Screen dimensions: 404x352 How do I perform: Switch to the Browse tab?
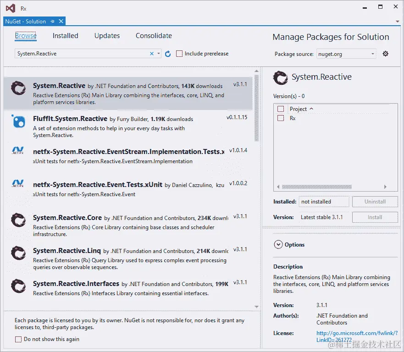[x=26, y=36]
